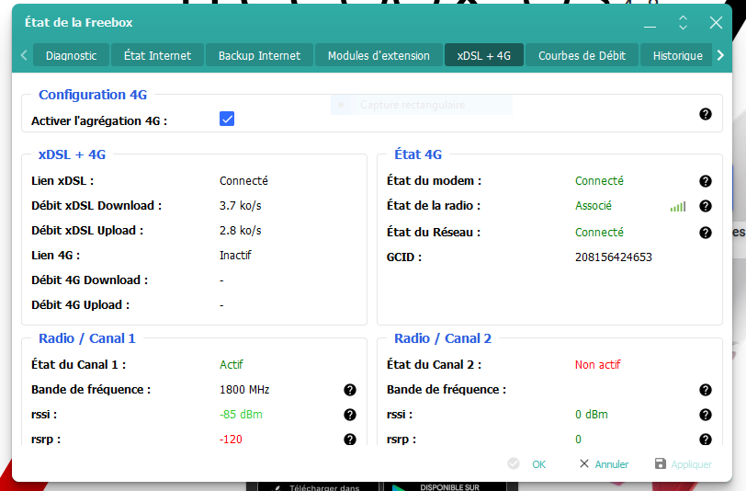Select the xDSL + 4G tab
The width and height of the screenshot is (746, 491).
(x=484, y=56)
